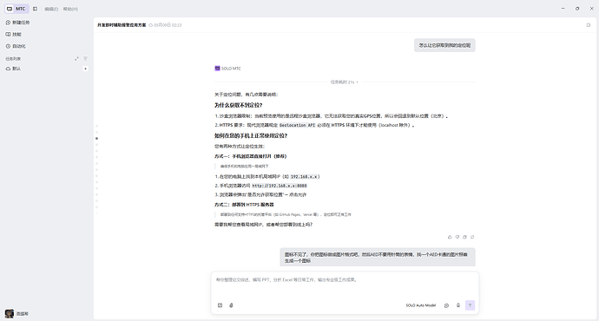599x321 pixels.
Task: Click the thumbs-up icon under the reply
Action: [450, 237]
